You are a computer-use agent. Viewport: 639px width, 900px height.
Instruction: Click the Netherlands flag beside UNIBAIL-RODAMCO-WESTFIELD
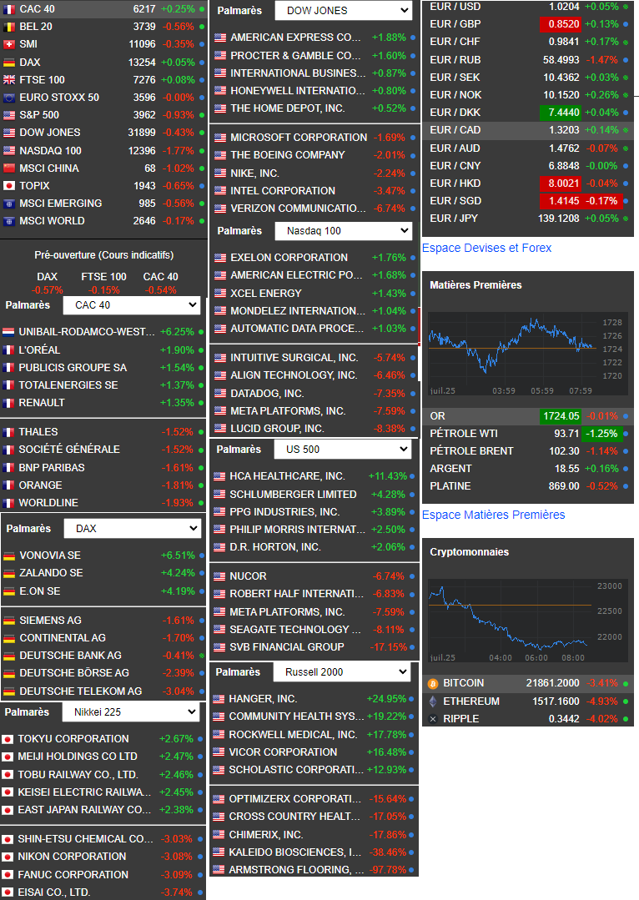coord(8,332)
